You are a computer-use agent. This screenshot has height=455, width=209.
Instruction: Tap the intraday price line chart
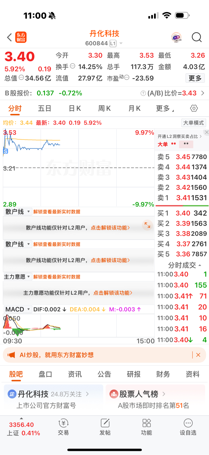[79, 168]
